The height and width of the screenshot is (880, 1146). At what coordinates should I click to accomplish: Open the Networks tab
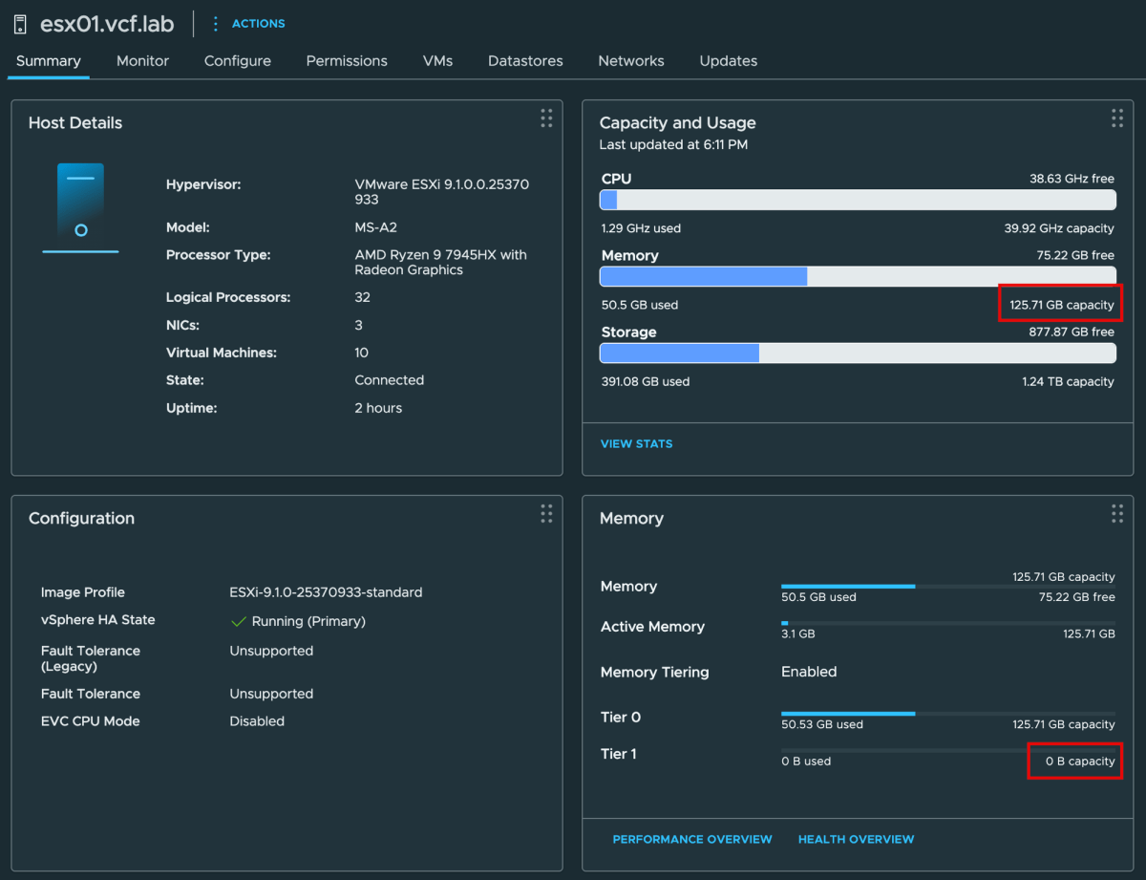click(631, 60)
